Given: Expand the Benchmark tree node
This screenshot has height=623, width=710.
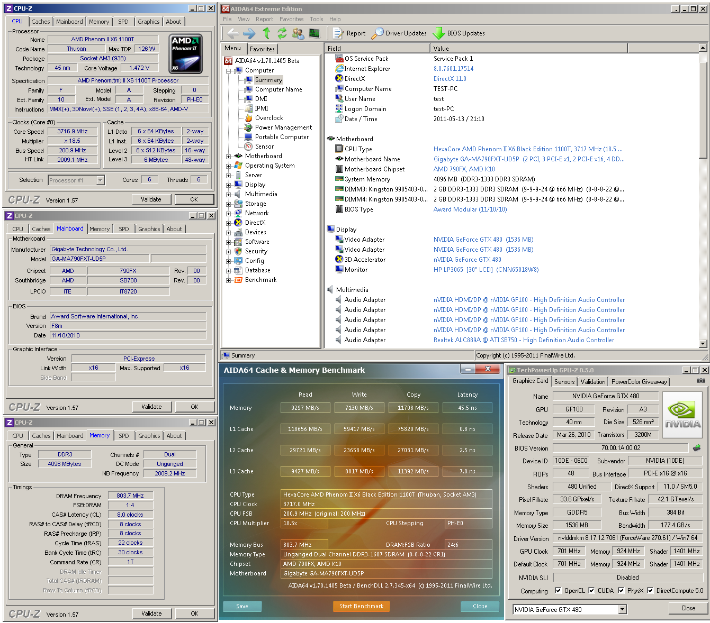Looking at the screenshot, I should click(229, 280).
